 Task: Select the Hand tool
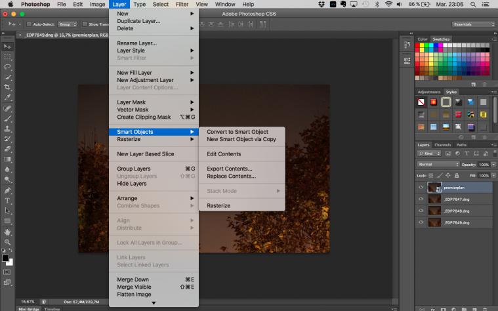[x=7, y=232]
